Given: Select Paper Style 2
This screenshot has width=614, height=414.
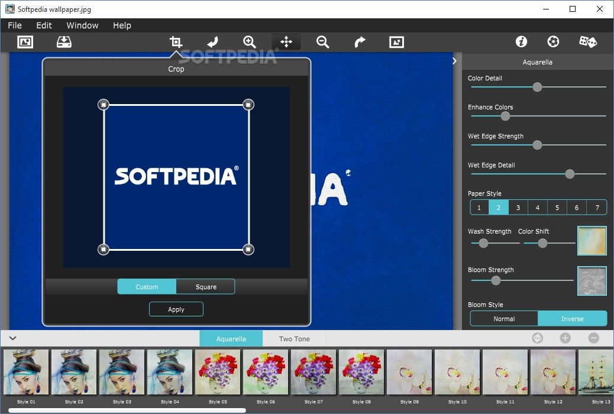Looking at the screenshot, I should [x=499, y=208].
